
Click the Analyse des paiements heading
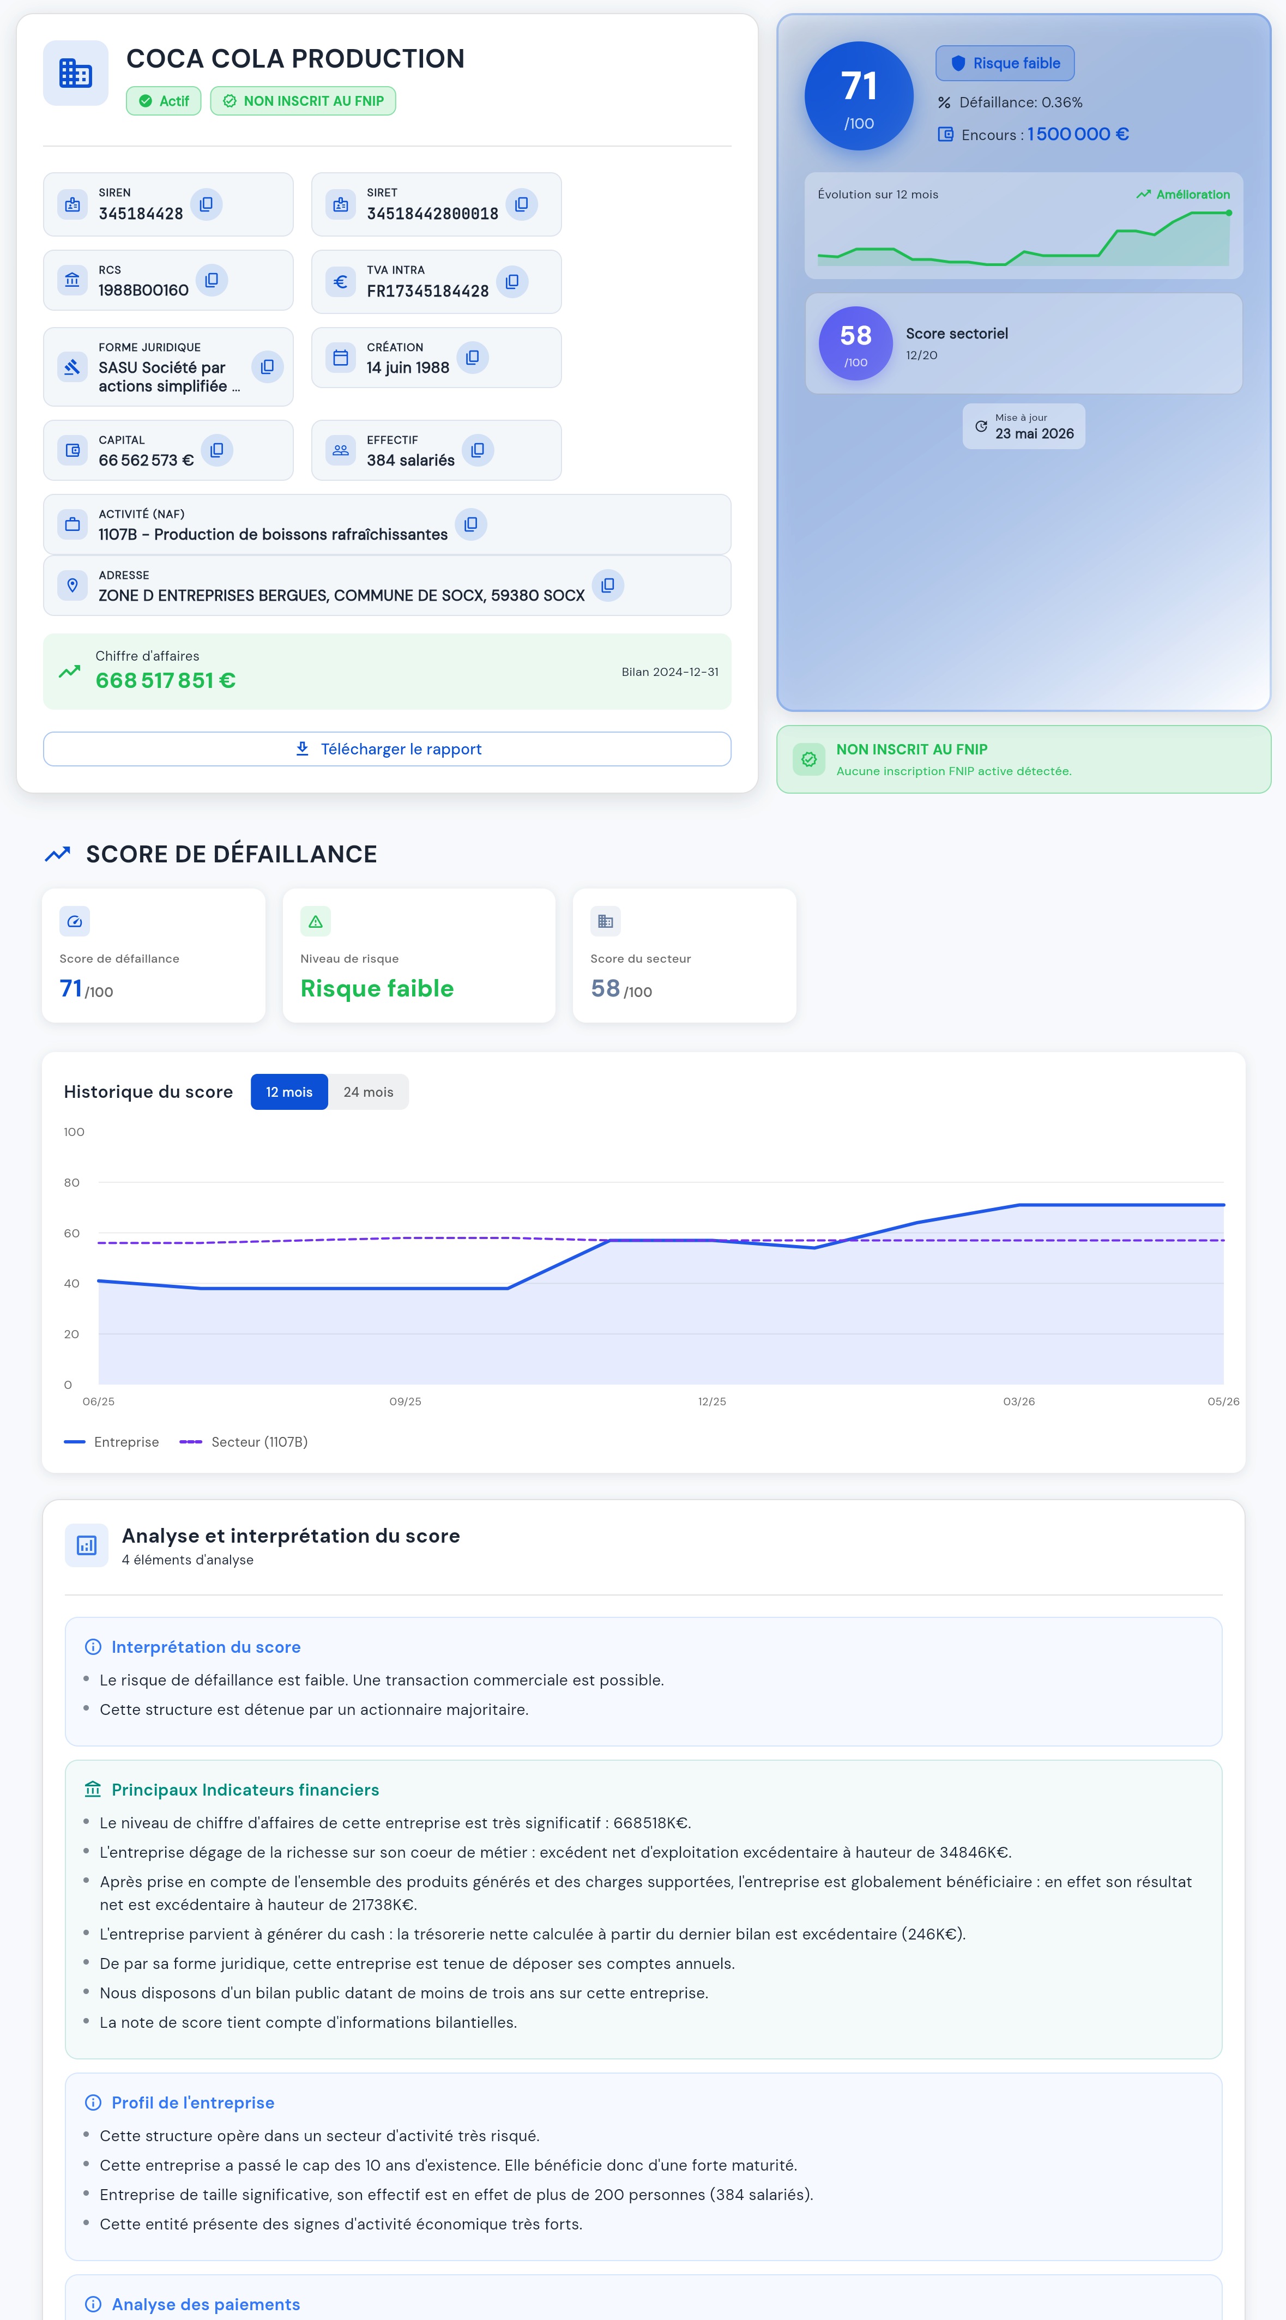pyautogui.click(x=206, y=2304)
